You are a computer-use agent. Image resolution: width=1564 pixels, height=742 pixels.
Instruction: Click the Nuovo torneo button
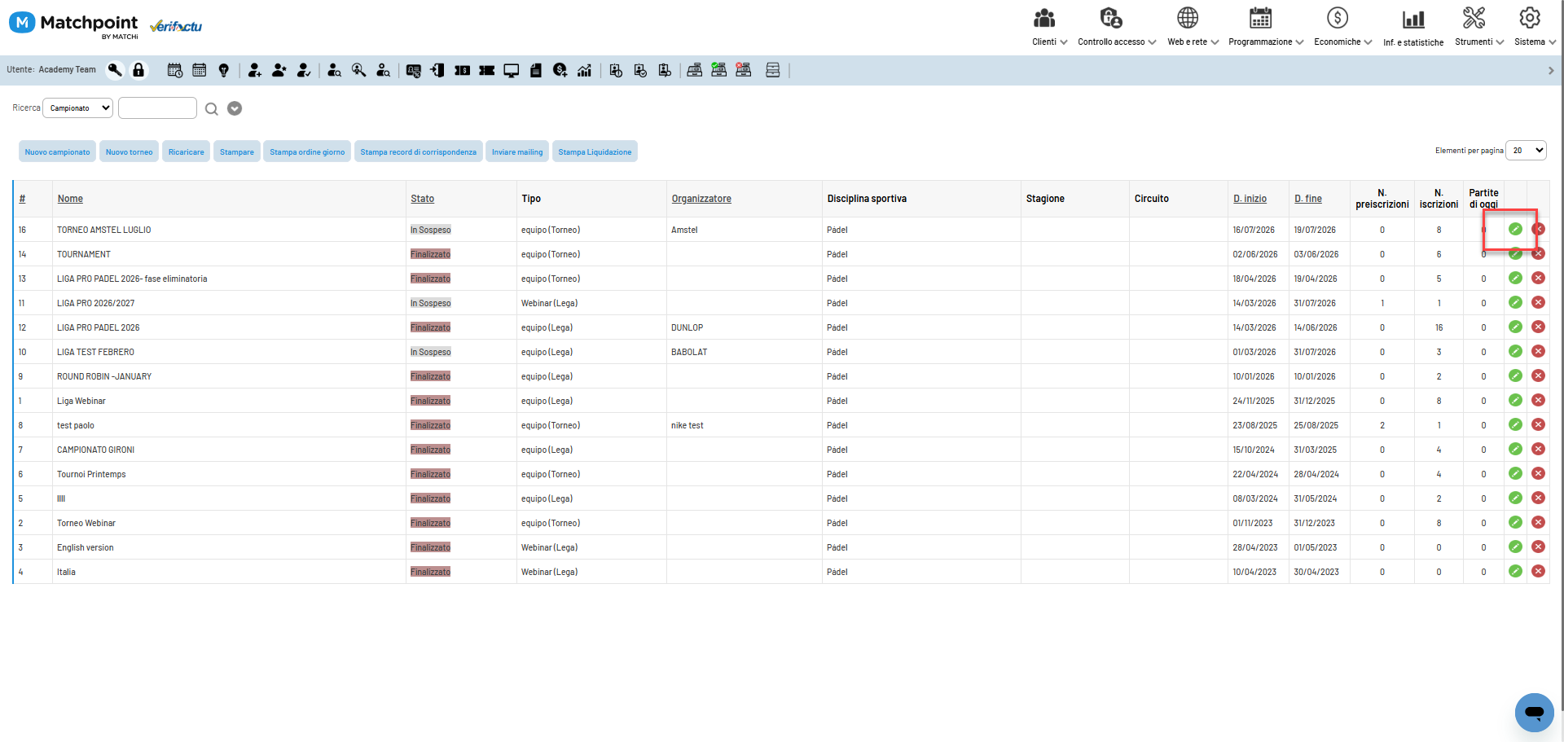(x=129, y=151)
